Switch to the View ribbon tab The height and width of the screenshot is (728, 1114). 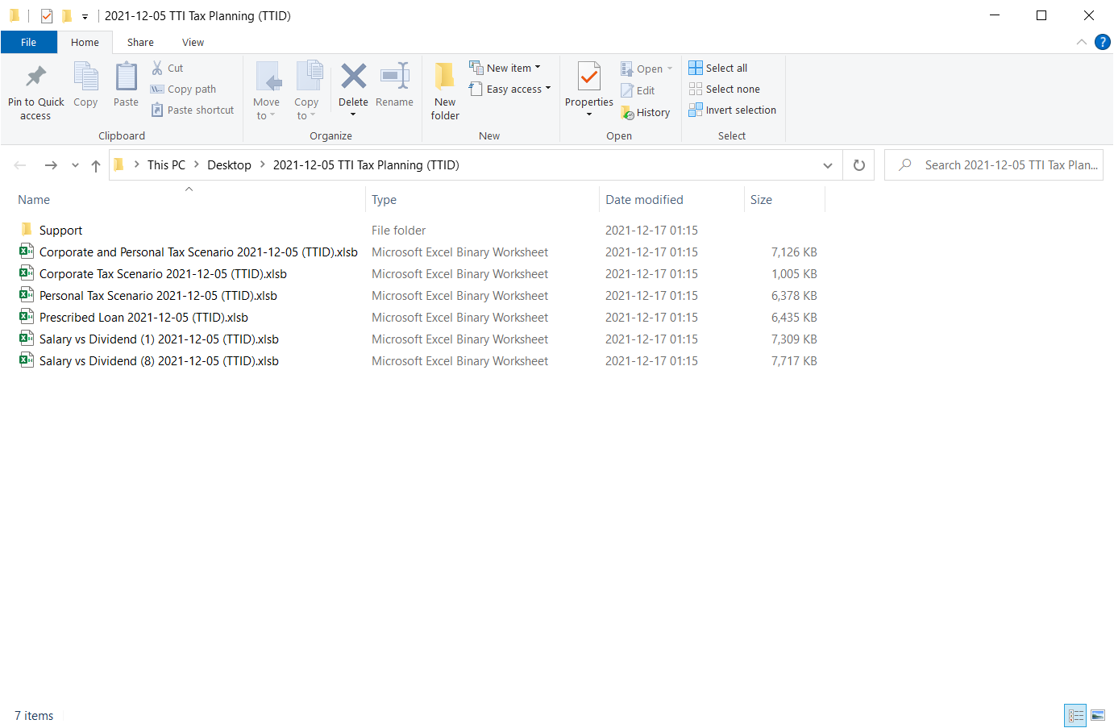193,43
